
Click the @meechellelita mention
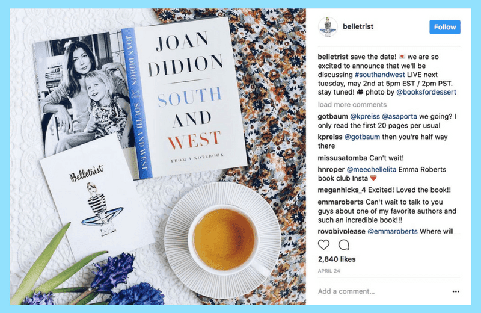tap(372, 170)
